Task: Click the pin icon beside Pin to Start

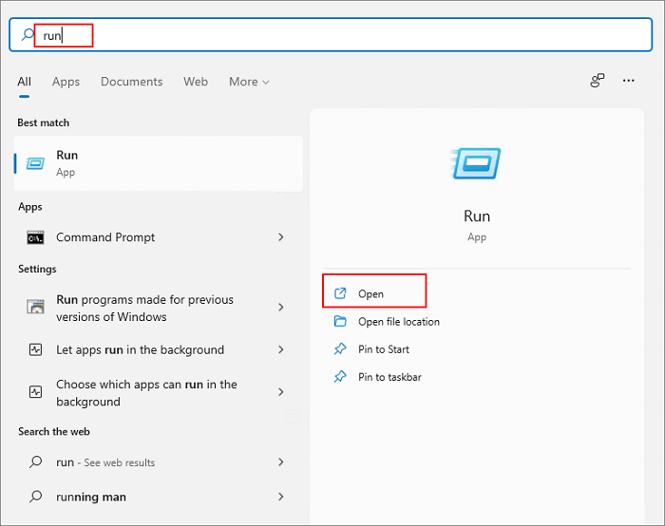Action: pyautogui.click(x=340, y=349)
